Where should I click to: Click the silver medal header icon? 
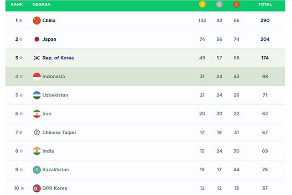[x=219, y=5]
